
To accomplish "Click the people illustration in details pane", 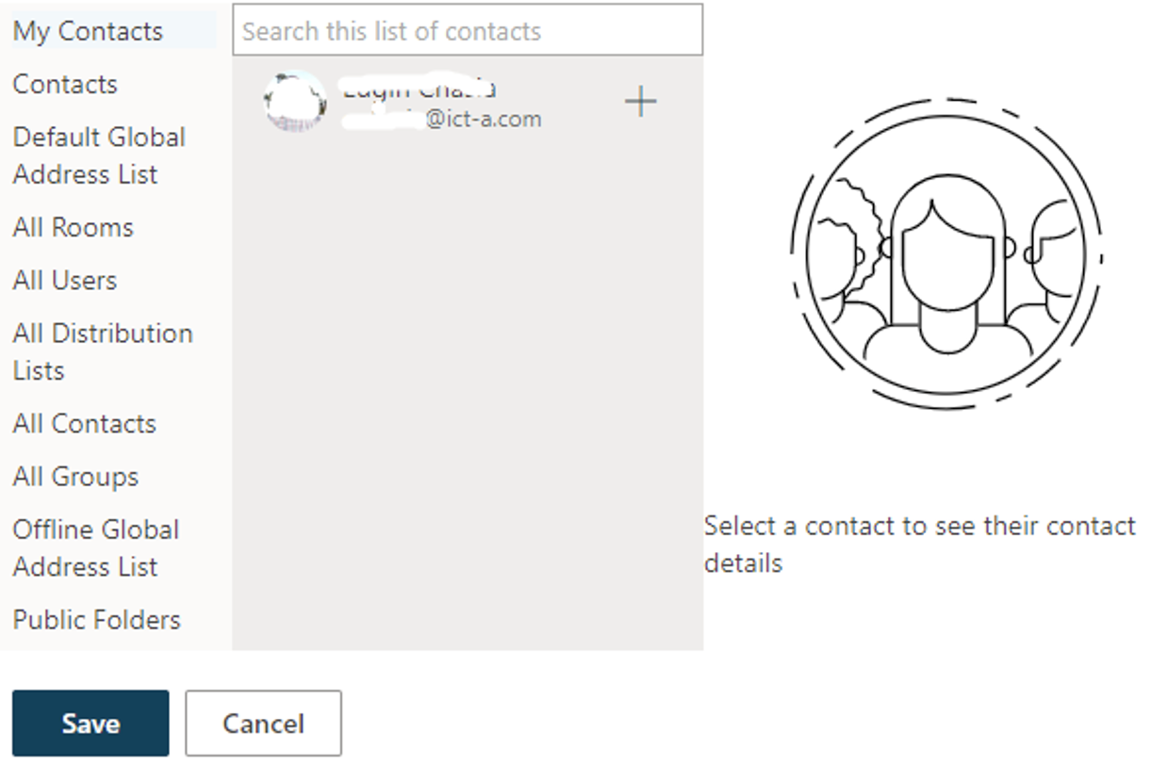I will [946, 253].
